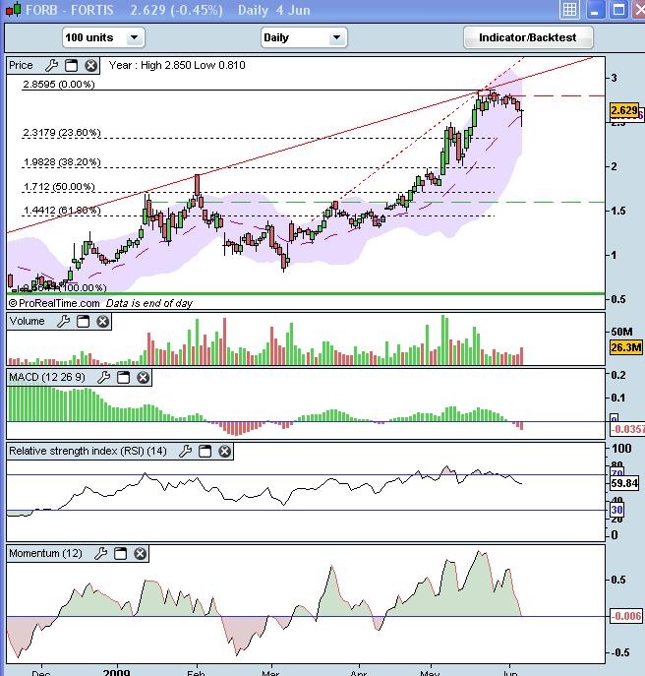Click Year High 2.850 Low 0.810 text
The height and width of the screenshot is (676, 645).
[x=177, y=65]
